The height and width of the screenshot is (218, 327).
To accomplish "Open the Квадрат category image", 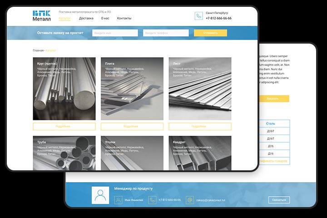I will [x=200, y=153].
